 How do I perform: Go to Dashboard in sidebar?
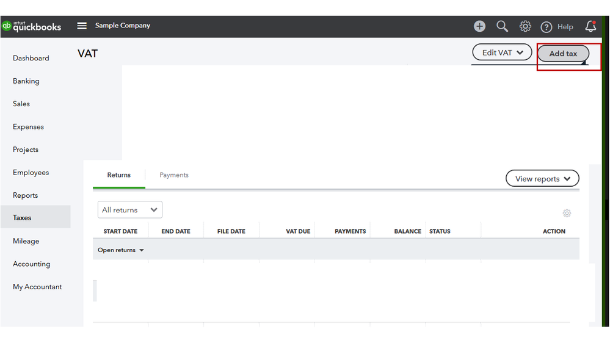point(31,58)
